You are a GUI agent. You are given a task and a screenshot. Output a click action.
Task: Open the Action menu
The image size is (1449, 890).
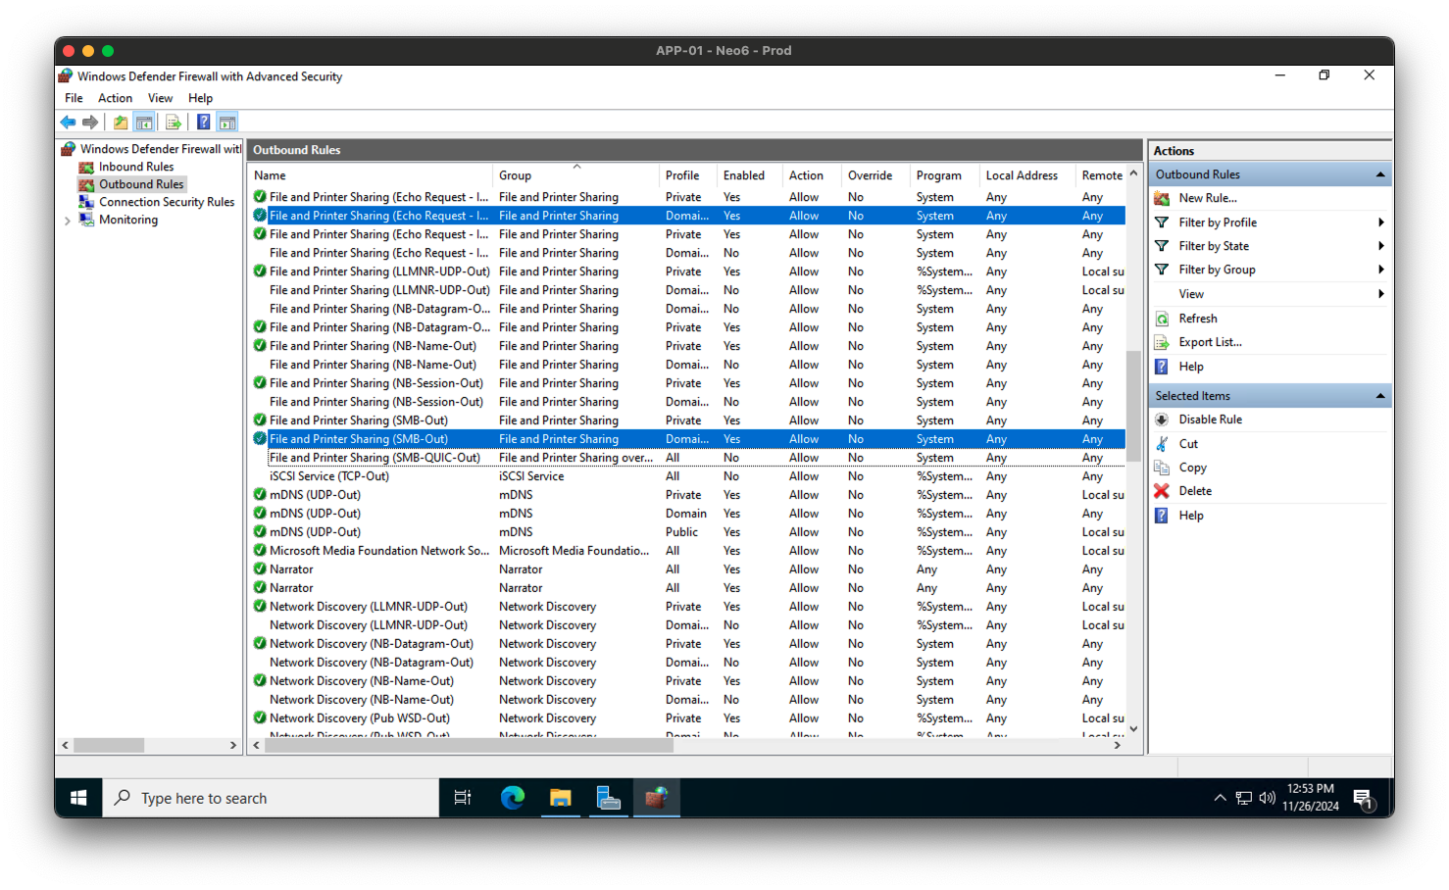(115, 97)
